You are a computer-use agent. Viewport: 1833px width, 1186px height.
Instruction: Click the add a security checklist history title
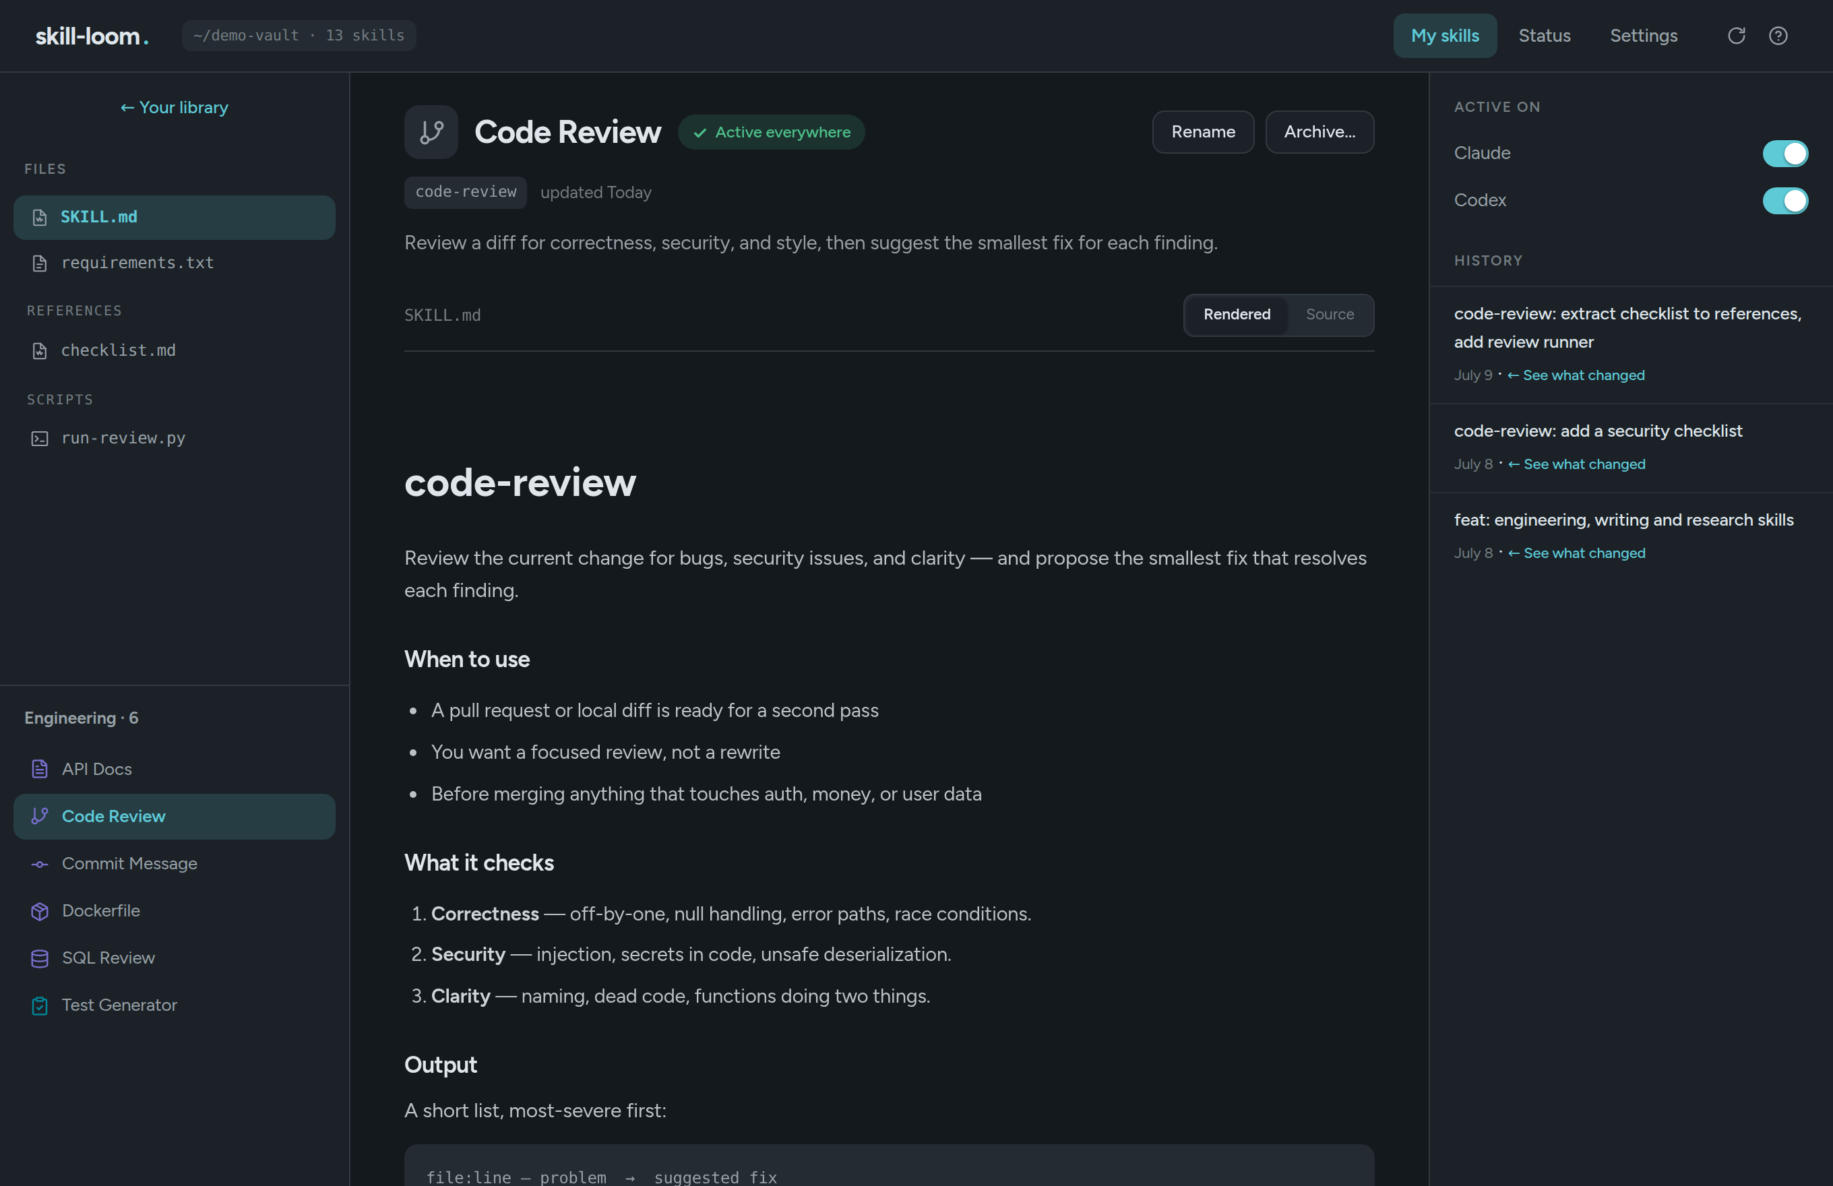click(x=1598, y=431)
